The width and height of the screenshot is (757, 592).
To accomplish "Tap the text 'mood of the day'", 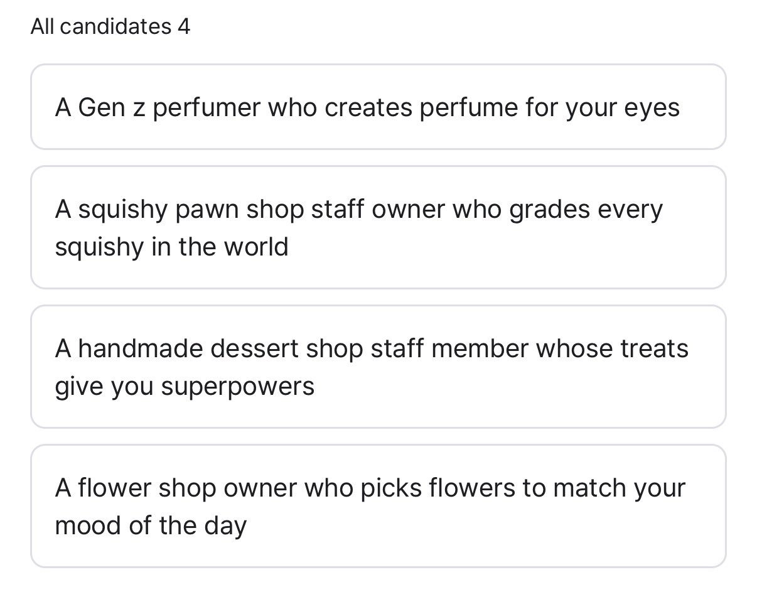I will point(151,525).
